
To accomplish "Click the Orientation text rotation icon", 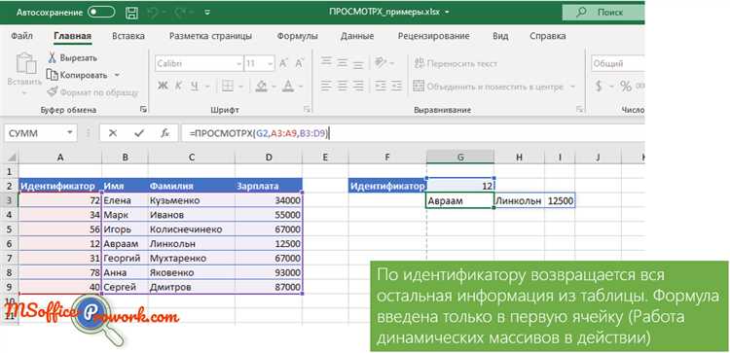I will click(382, 62).
